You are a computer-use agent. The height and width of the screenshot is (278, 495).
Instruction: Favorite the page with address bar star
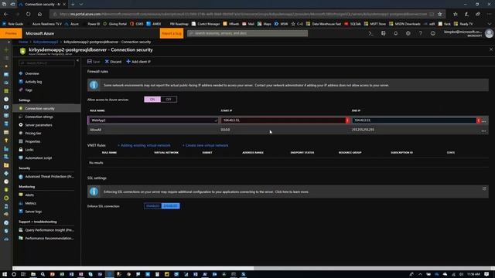pyautogui.click(x=440, y=14)
